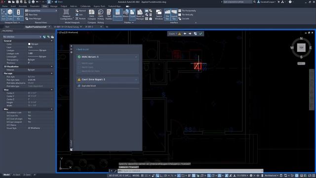Click the ViewCube TOP face

click(x=301, y=47)
